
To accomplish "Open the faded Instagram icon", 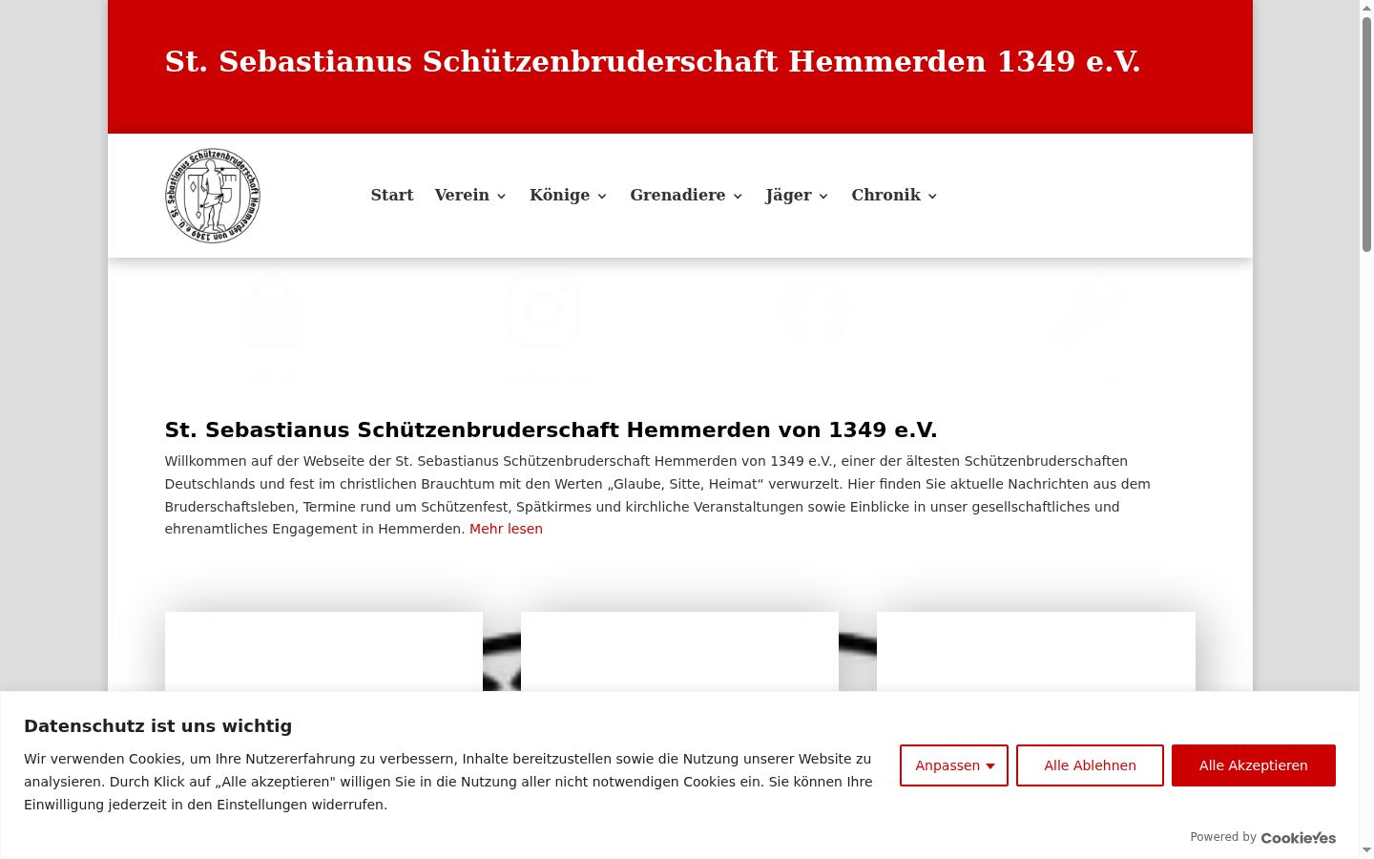I will point(544,310).
